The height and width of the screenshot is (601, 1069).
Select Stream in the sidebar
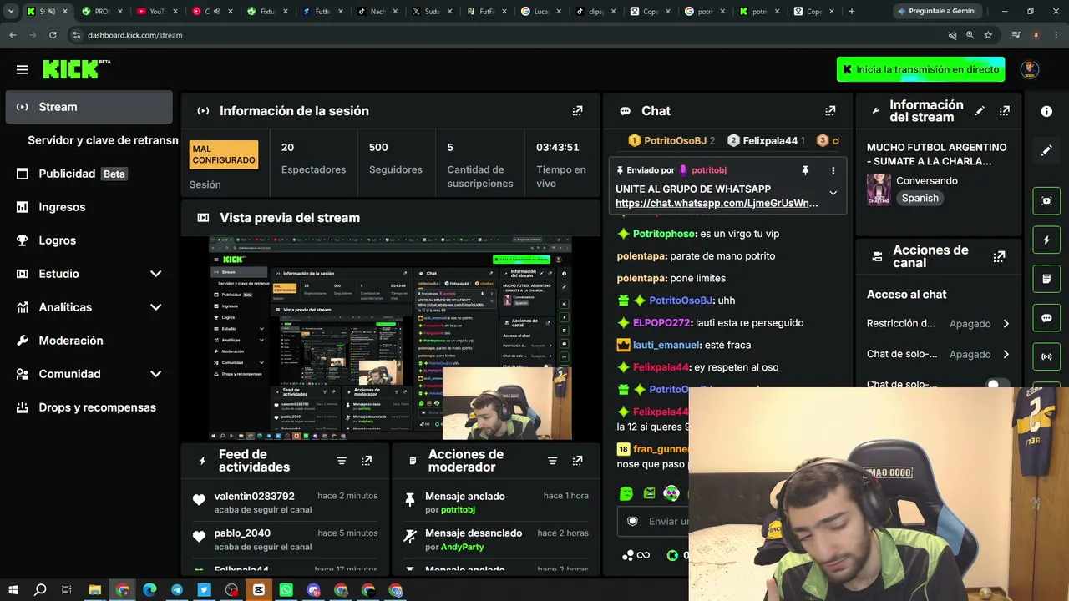[89, 107]
